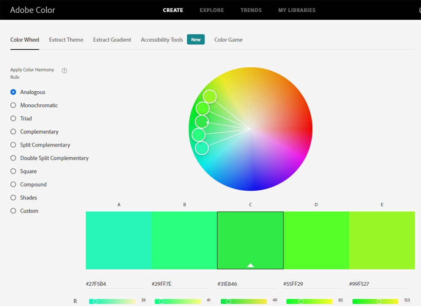421x306 pixels.
Task: Click swatch label A
Action: tap(119, 205)
